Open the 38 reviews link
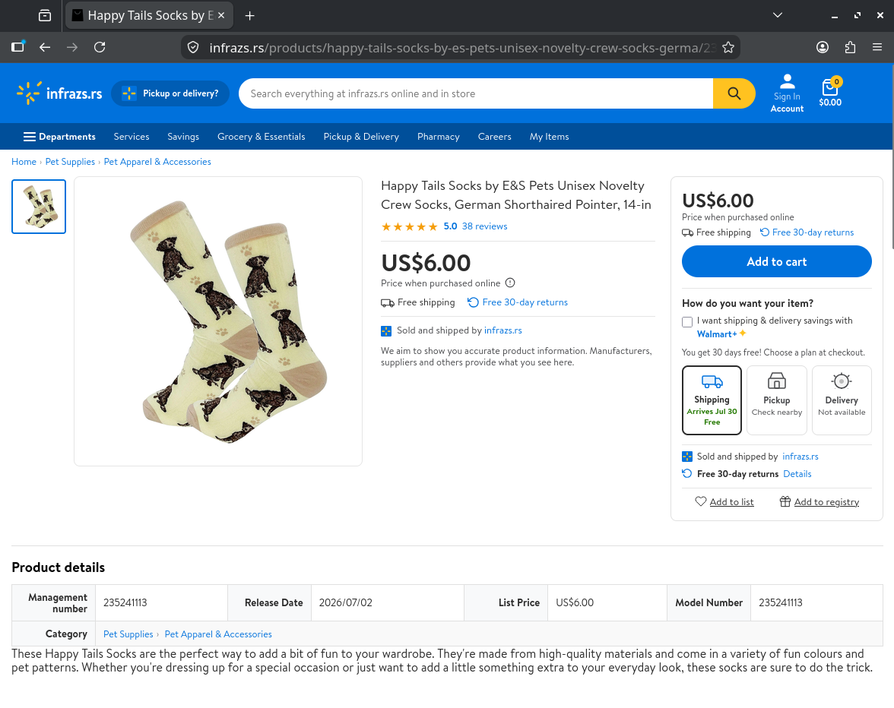The height and width of the screenshot is (708, 894). [x=485, y=226]
